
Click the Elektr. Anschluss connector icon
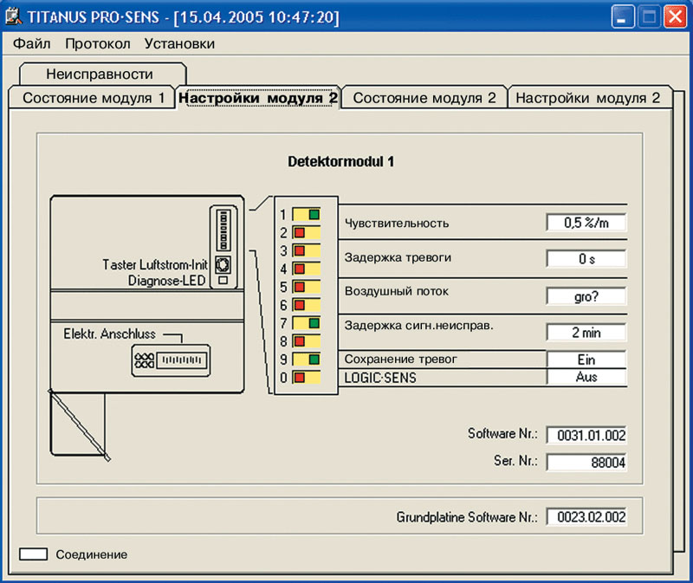(171, 360)
